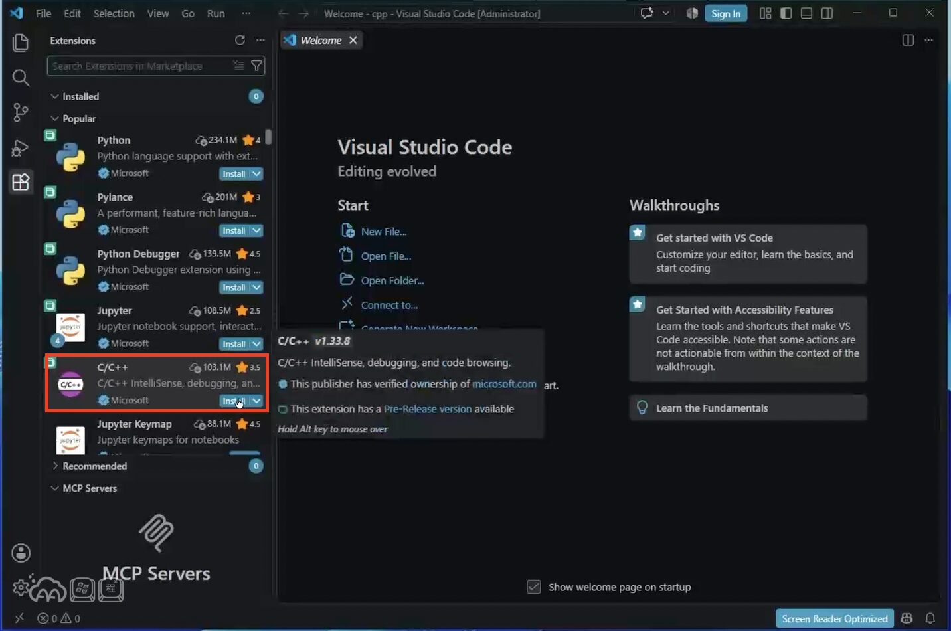The image size is (951, 631).
Task: Open the Source Control view
Action: (x=21, y=112)
